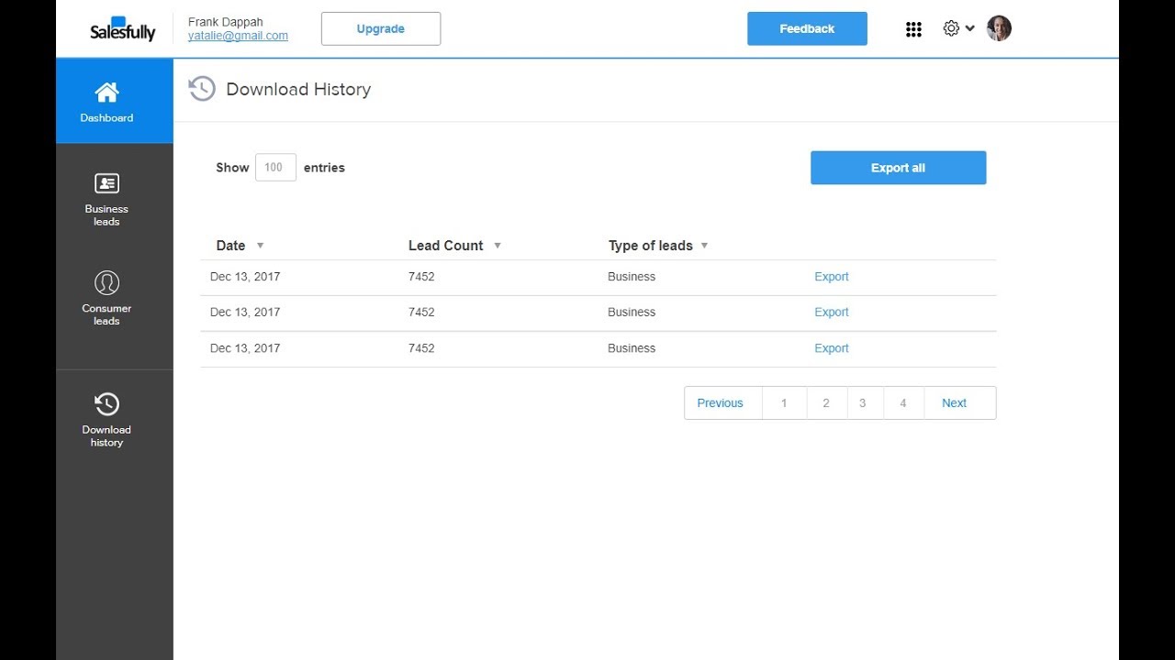Open Business leads from the sidebar
This screenshot has height=660, width=1175.
click(106, 199)
